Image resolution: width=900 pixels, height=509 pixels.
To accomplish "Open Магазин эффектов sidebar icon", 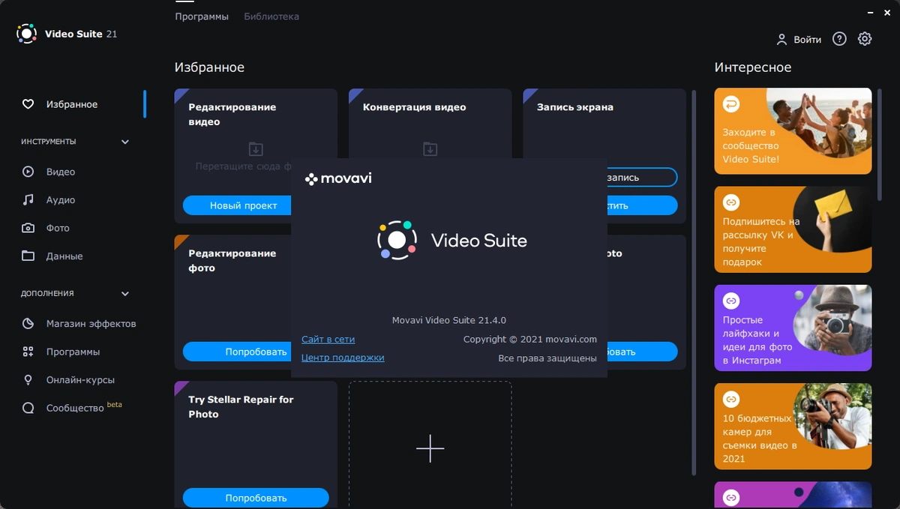I will coord(28,324).
